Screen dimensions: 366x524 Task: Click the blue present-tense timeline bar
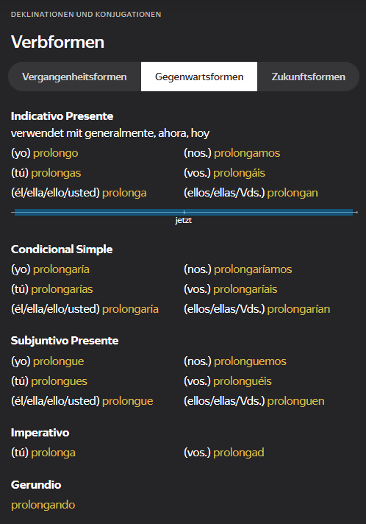[x=184, y=212]
